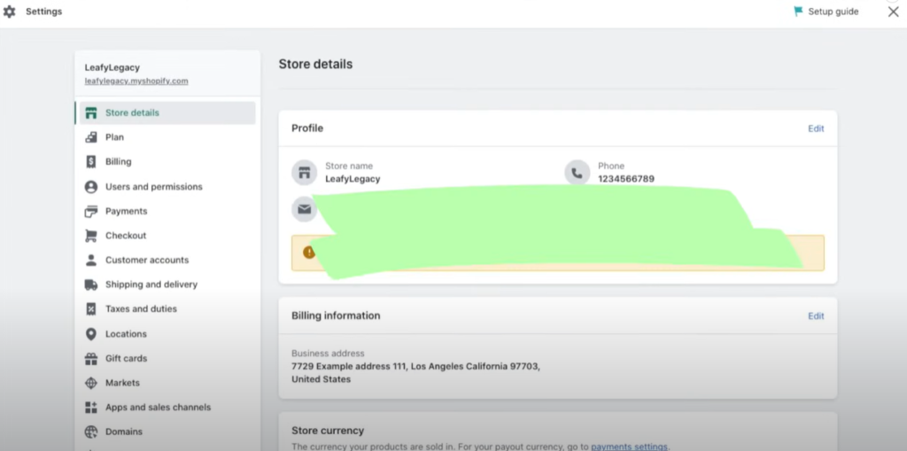This screenshot has width=907, height=451.
Task: Click the LeafyLegacy title in sidebar
Action: coord(112,67)
